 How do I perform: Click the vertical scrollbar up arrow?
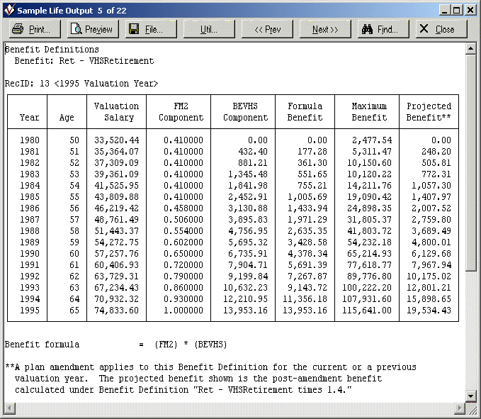(x=470, y=49)
